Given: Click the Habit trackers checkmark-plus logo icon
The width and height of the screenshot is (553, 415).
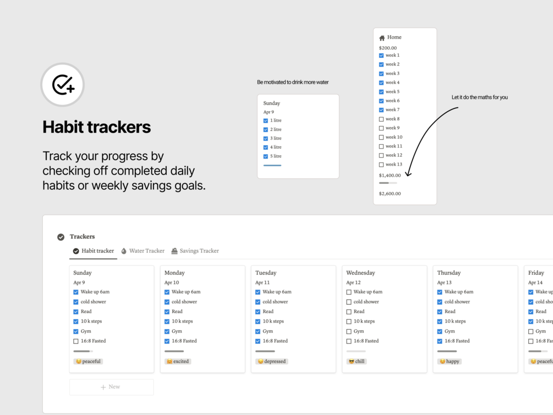Looking at the screenshot, I should click(x=63, y=85).
